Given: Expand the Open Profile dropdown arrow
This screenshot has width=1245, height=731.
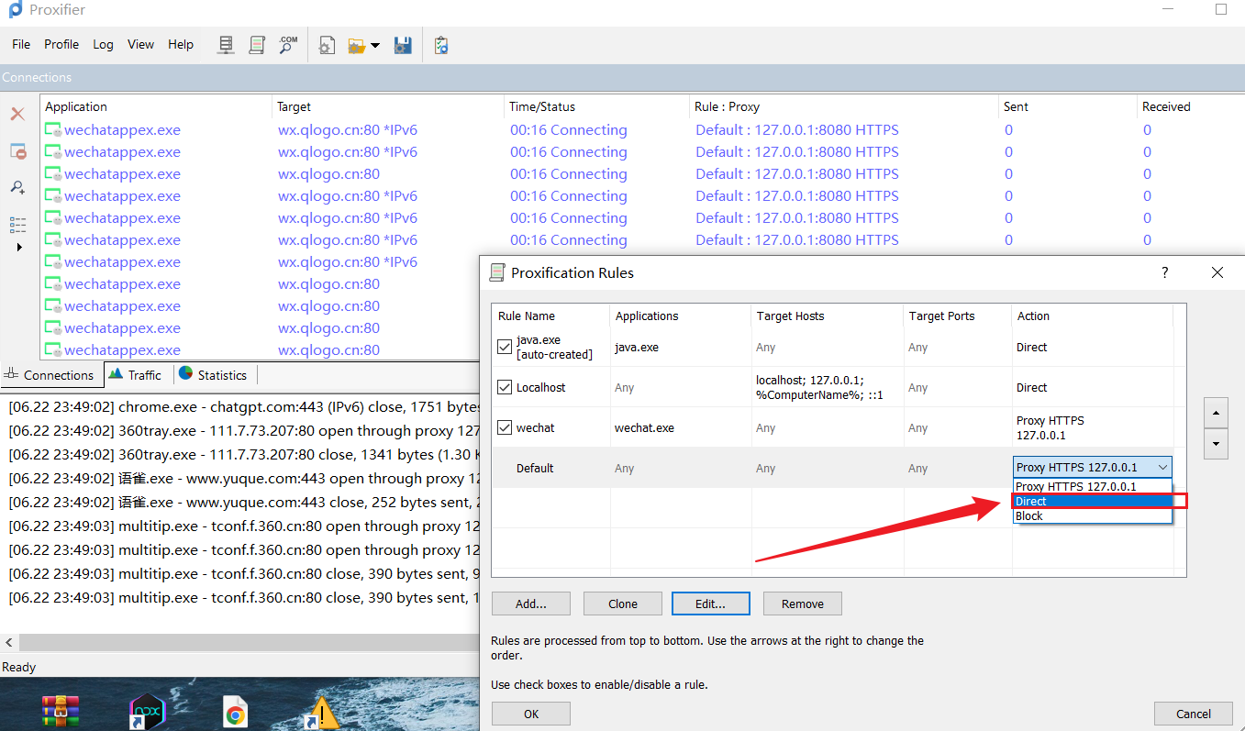Looking at the screenshot, I should (375, 45).
